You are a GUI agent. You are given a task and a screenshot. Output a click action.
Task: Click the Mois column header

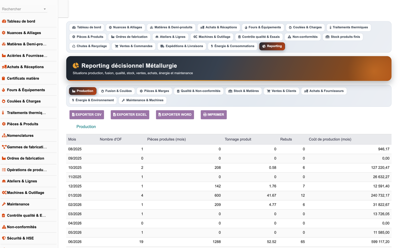click(x=72, y=139)
